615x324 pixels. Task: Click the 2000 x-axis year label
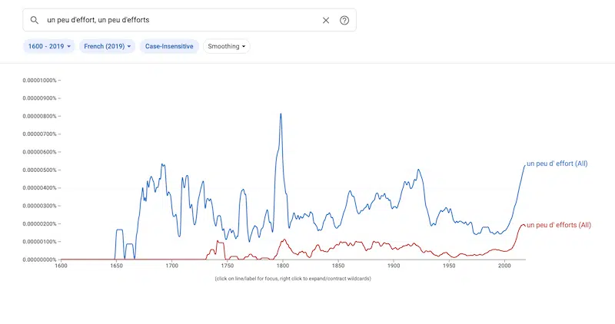tap(504, 266)
